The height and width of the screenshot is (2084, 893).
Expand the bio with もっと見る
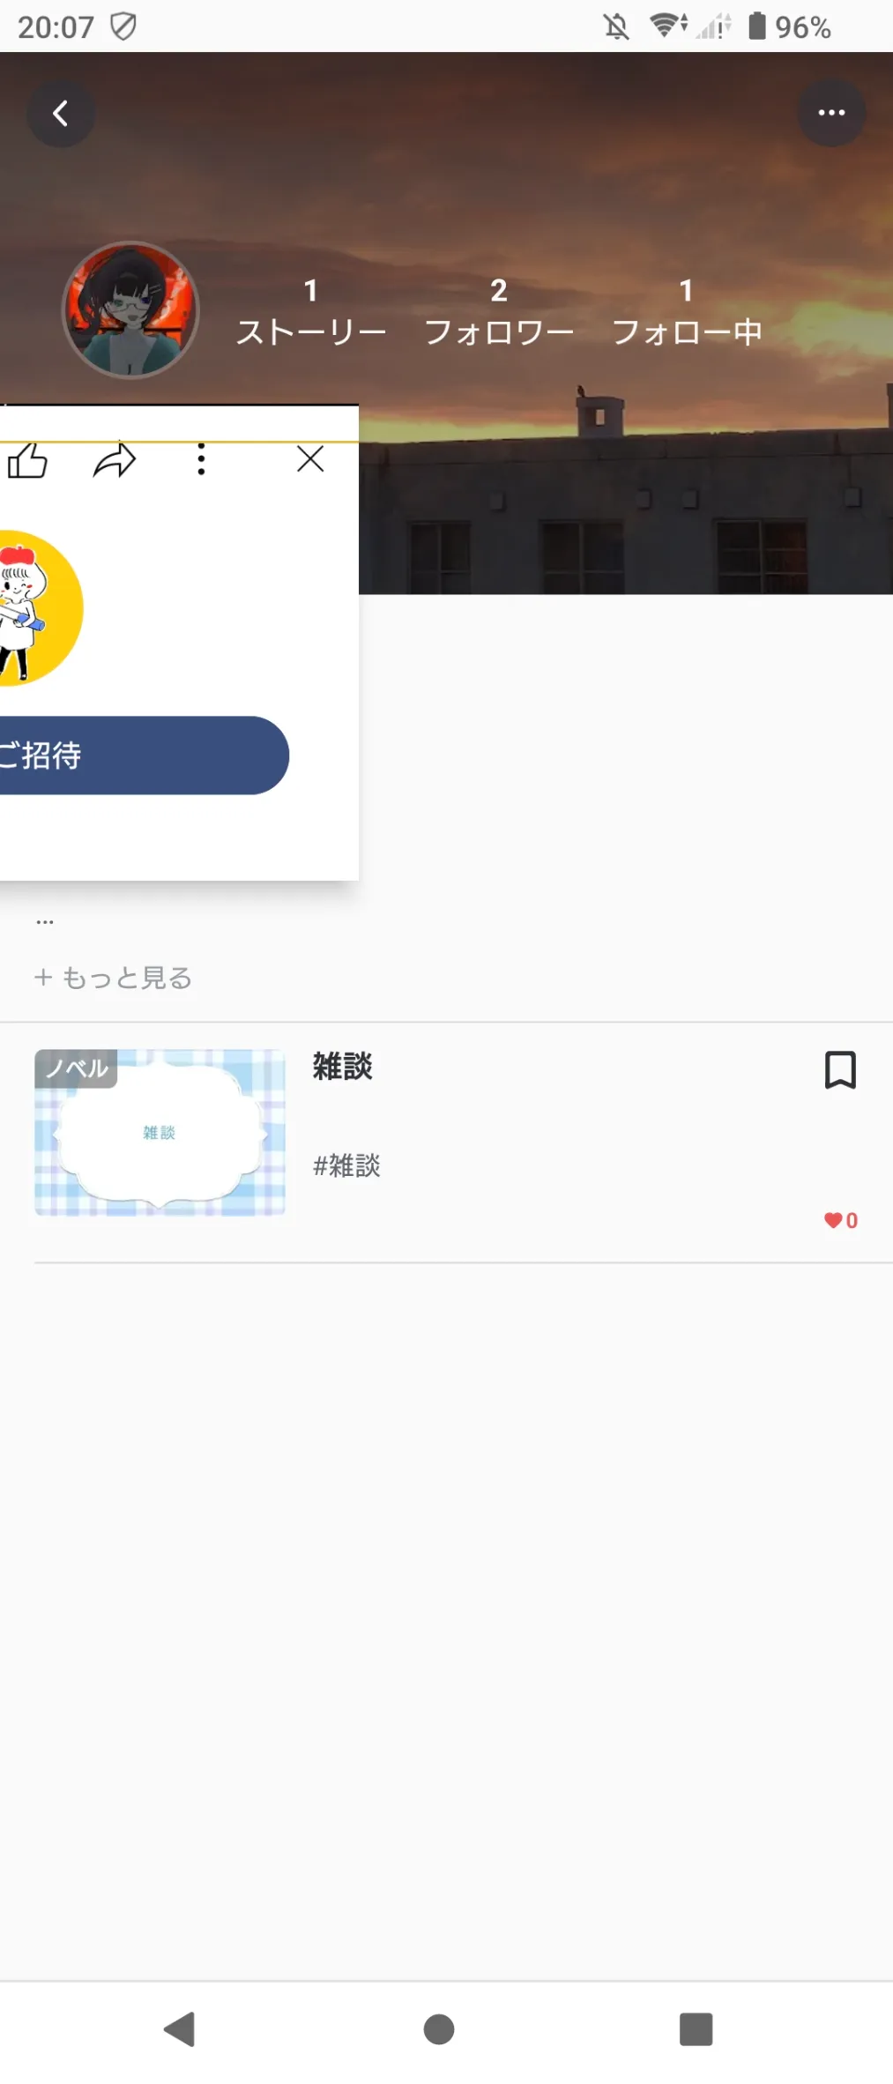coord(113,978)
